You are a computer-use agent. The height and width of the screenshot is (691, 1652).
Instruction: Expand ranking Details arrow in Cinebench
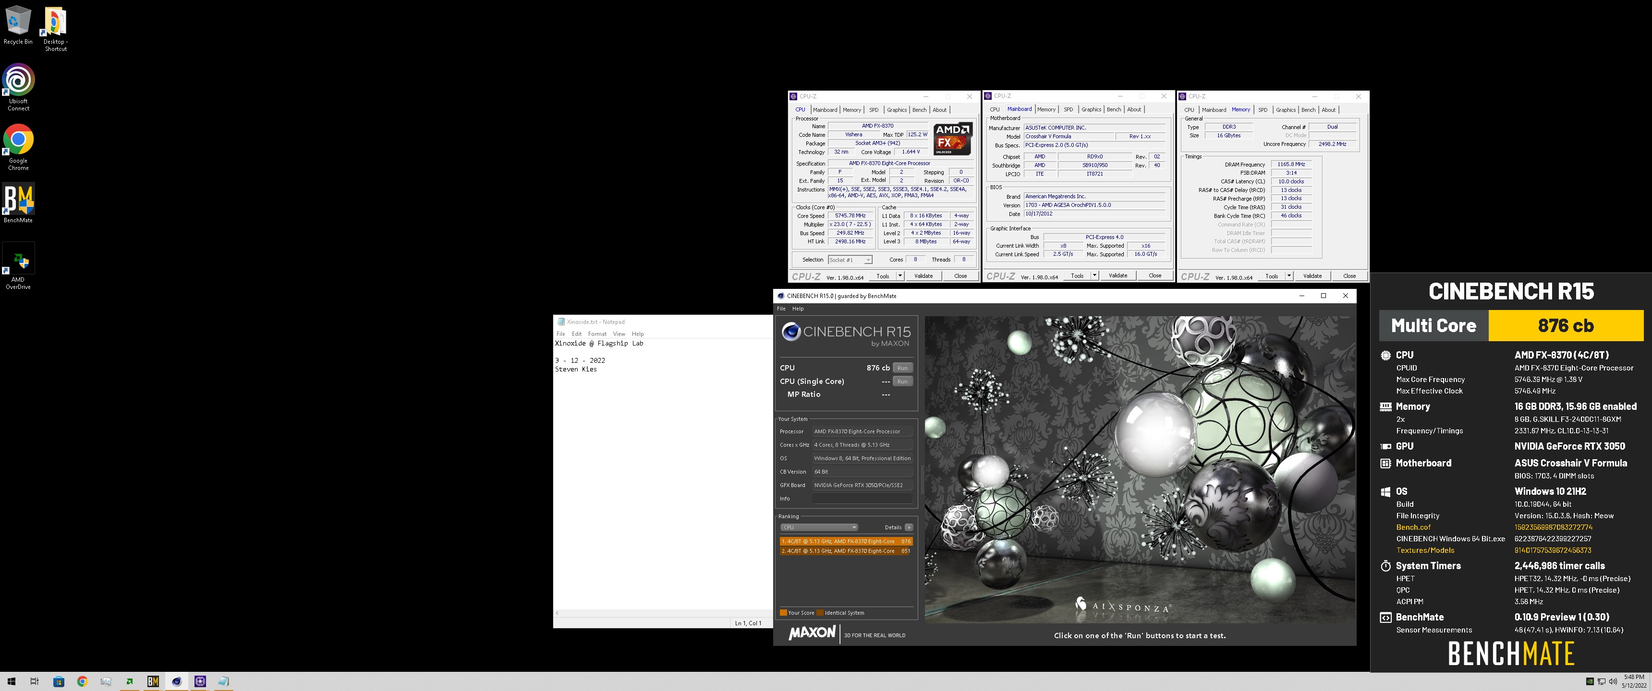[909, 527]
